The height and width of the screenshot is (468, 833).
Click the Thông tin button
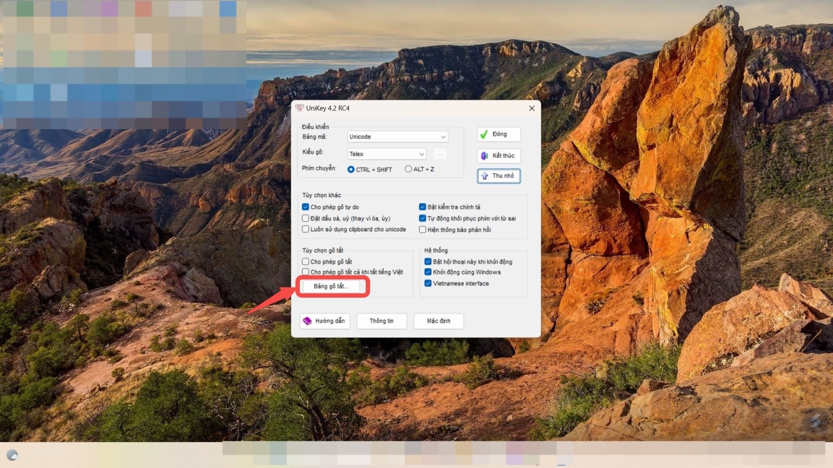(x=382, y=321)
